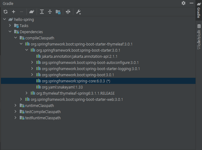Select jakarta.annotation-api:2.1.1 row
The image size is (202, 150).
98,57
